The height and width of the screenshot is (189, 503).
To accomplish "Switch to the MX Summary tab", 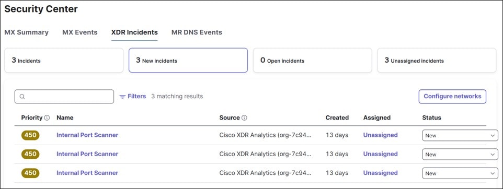I will (26, 32).
